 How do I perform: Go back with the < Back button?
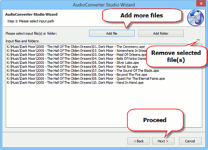coord(139,141)
